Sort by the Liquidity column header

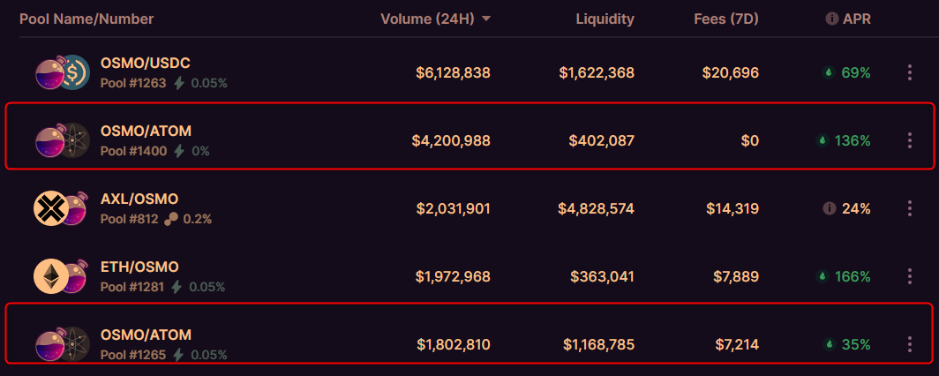tap(605, 19)
